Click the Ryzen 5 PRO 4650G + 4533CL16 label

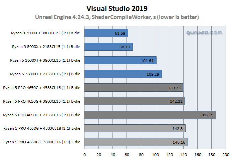coord(42,88)
